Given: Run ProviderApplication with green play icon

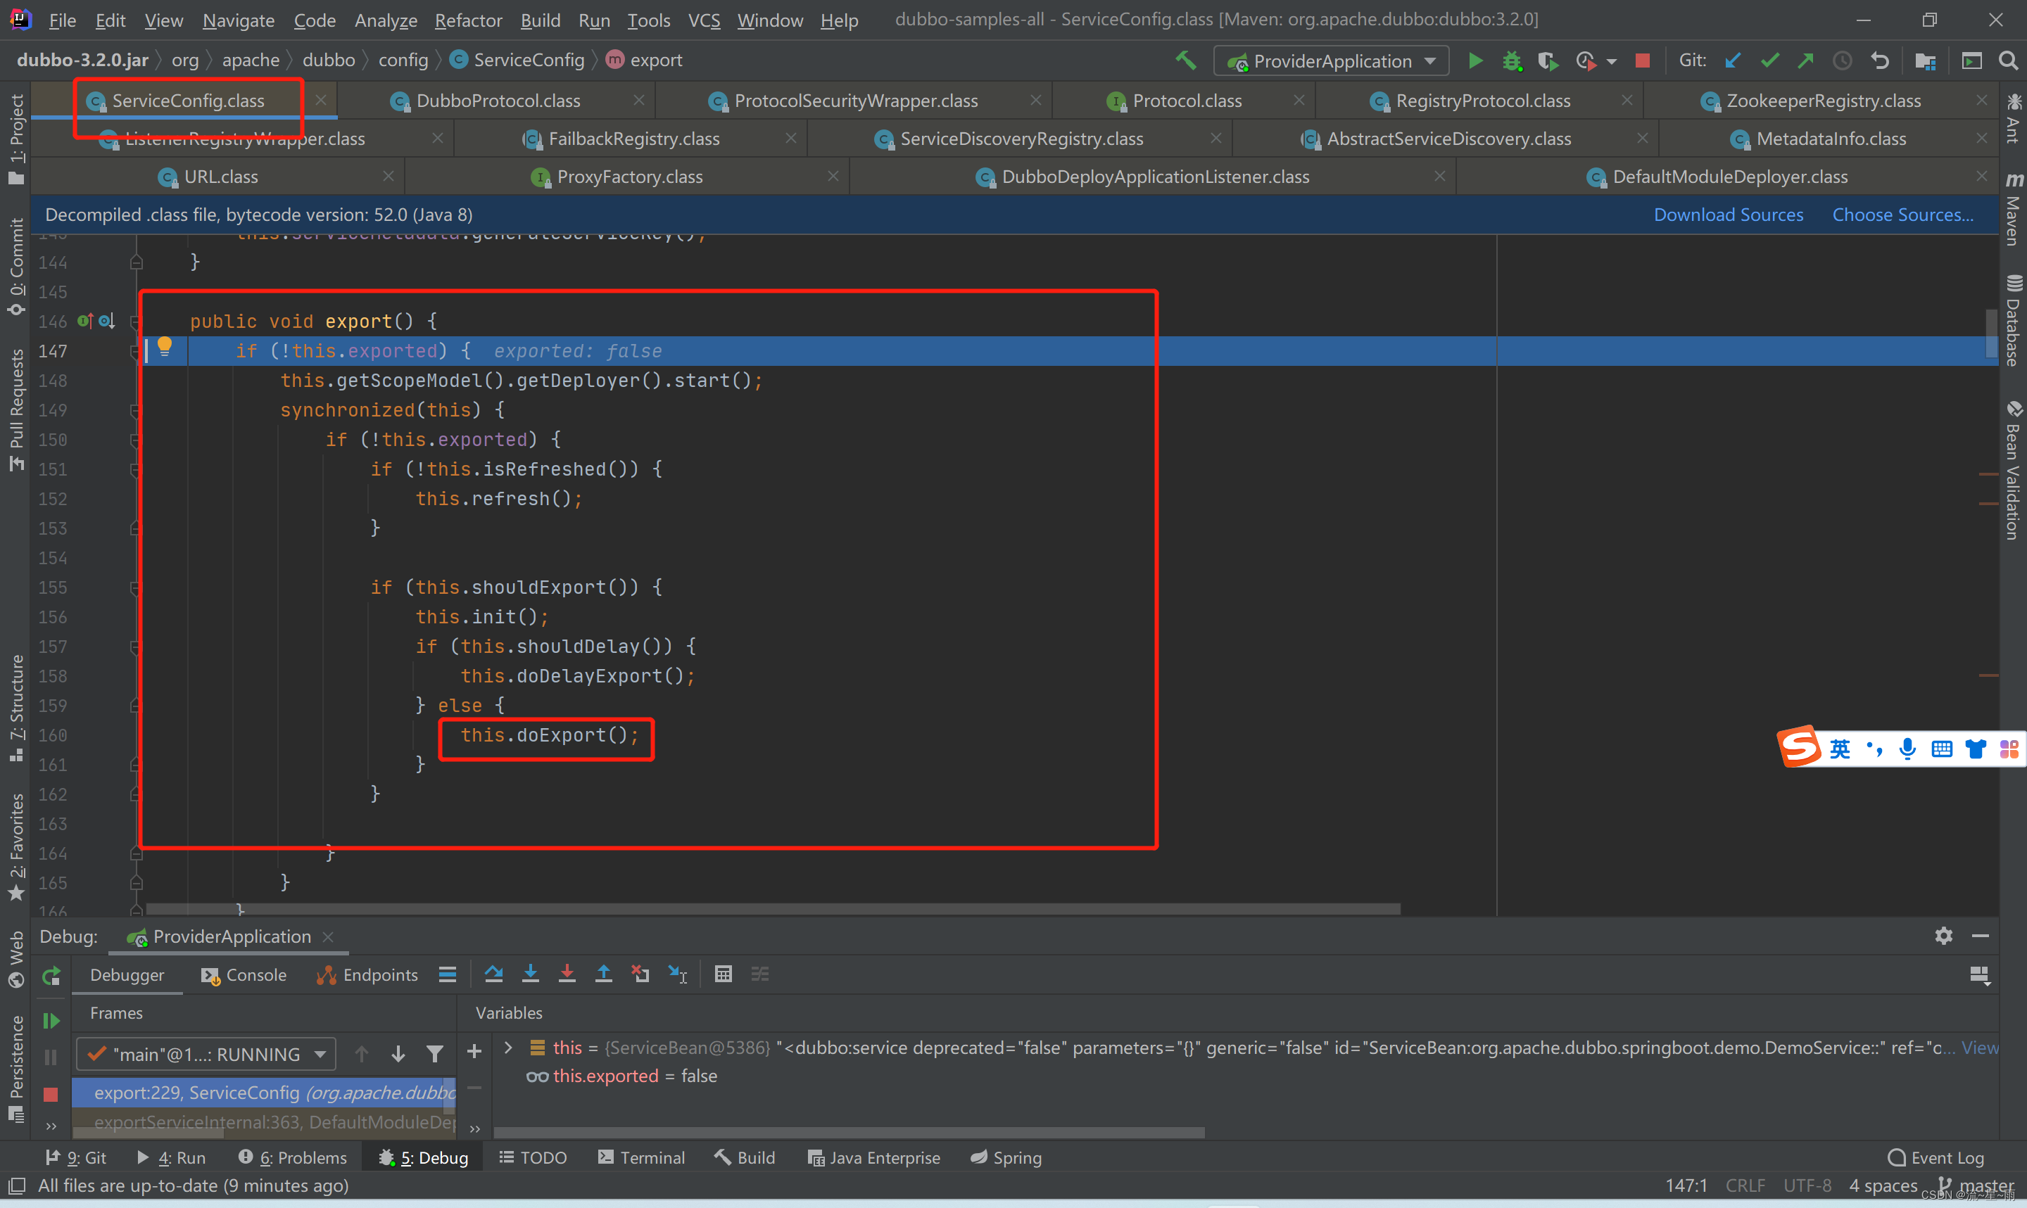Looking at the screenshot, I should 1475,61.
